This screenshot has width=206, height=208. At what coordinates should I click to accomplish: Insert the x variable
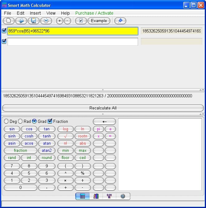98,136
